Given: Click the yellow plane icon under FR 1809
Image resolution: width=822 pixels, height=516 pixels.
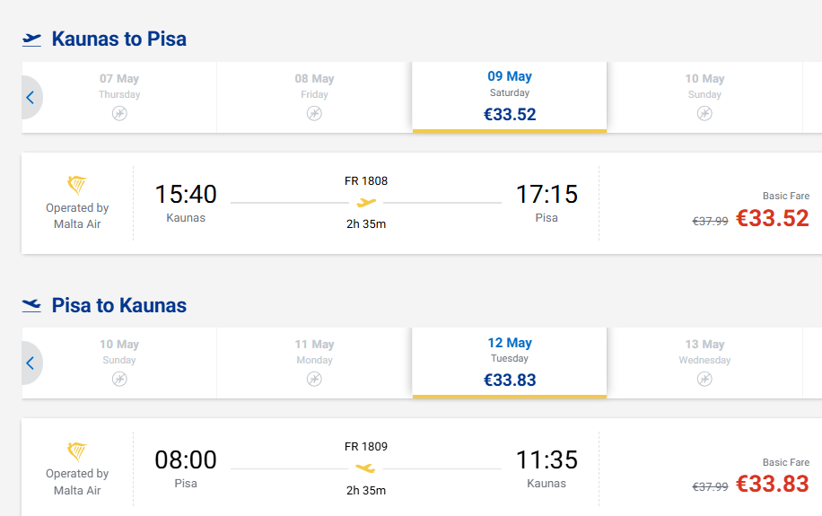Looking at the screenshot, I should (366, 468).
